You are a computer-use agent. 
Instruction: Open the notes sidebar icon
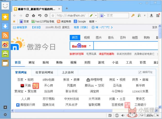(x=5, y=63)
